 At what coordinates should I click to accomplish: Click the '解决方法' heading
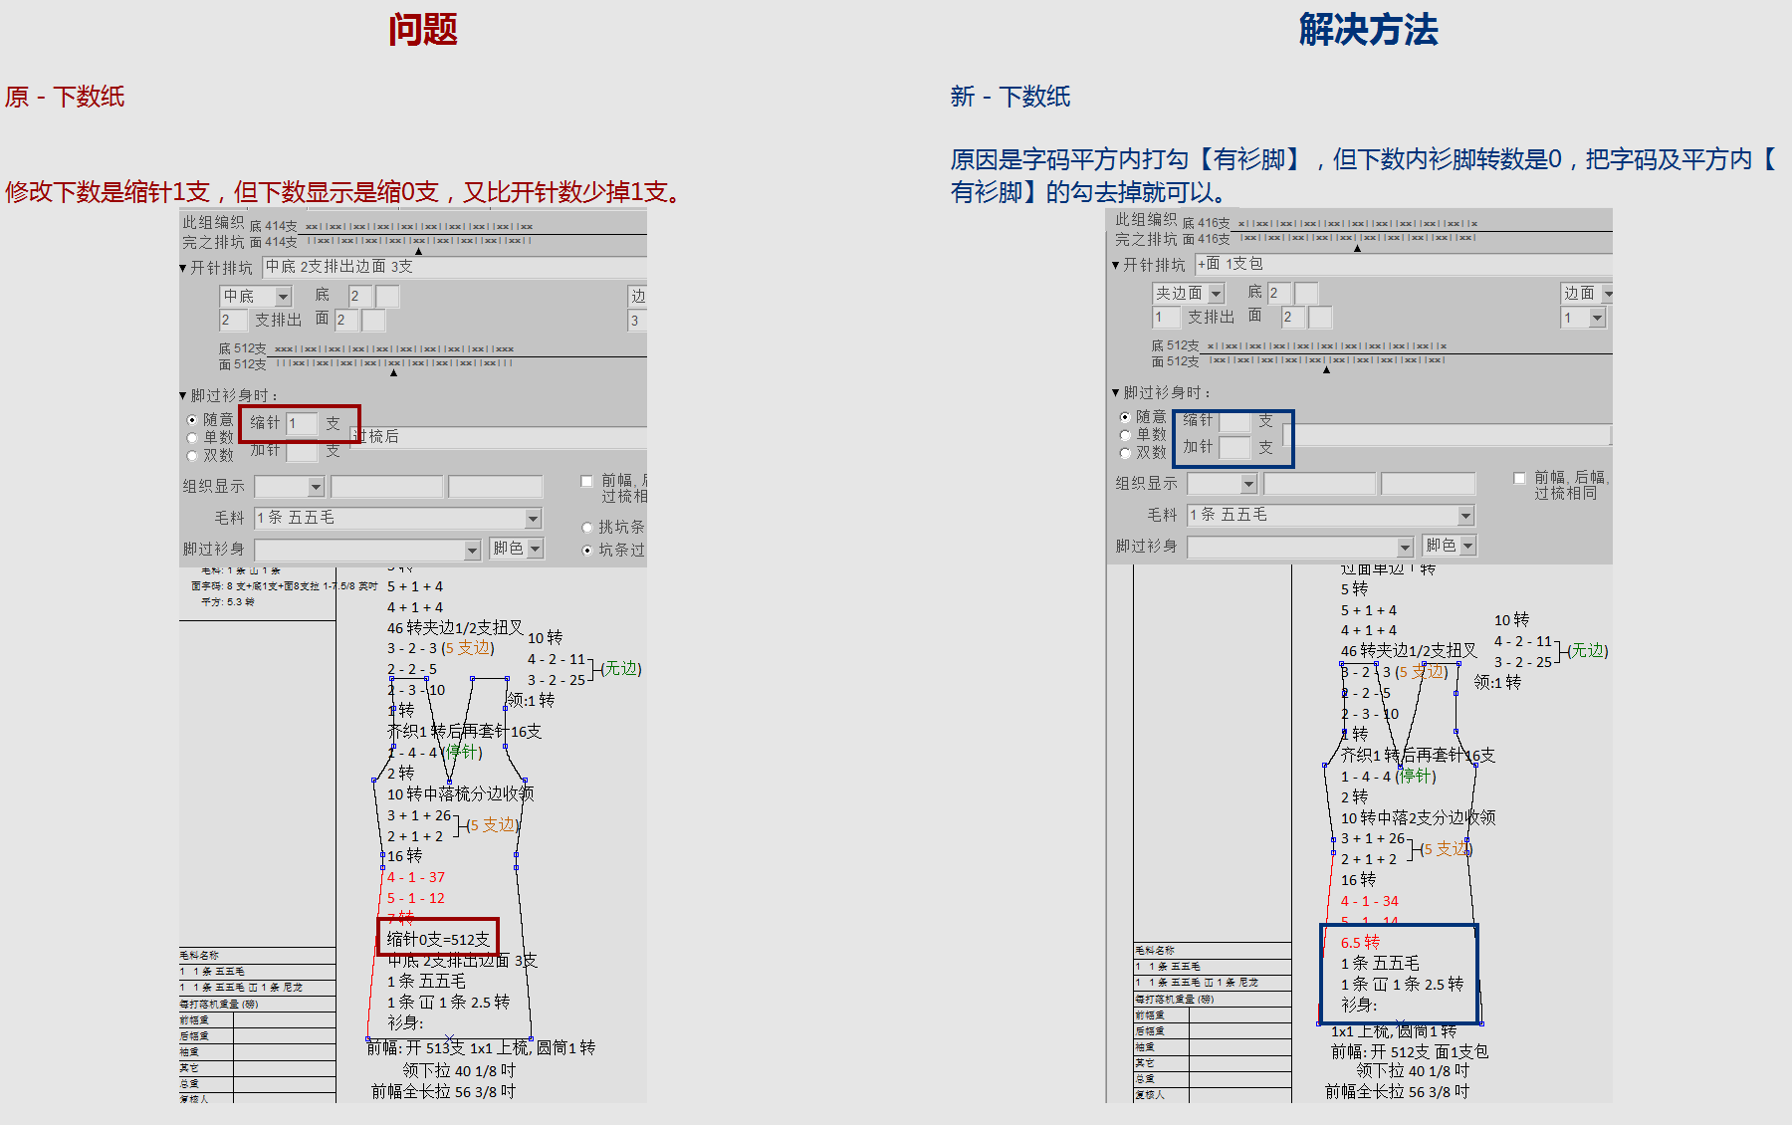coord(1369,30)
